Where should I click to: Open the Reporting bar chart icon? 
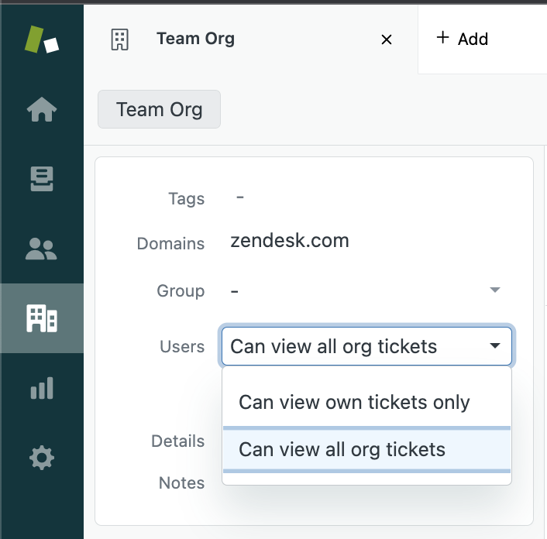[x=42, y=387]
